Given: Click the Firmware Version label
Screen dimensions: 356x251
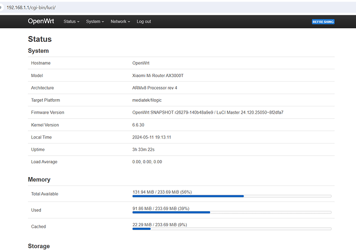Looking at the screenshot, I should point(47,112).
